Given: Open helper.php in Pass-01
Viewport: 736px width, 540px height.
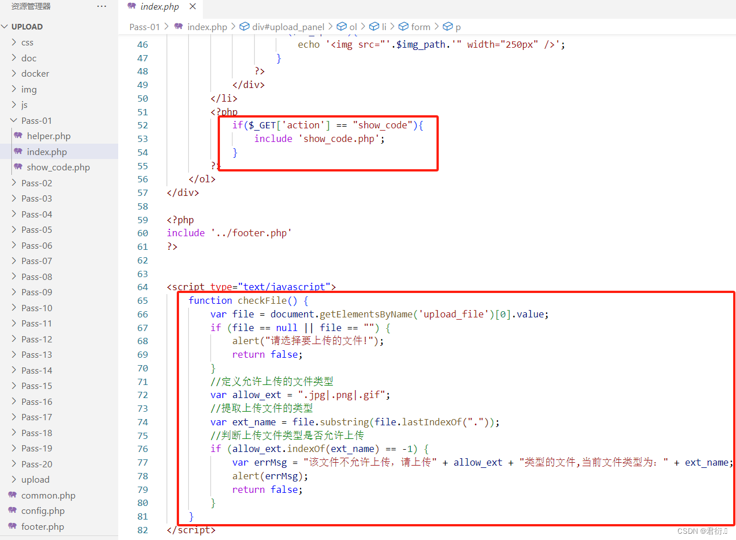Looking at the screenshot, I should coord(49,136).
